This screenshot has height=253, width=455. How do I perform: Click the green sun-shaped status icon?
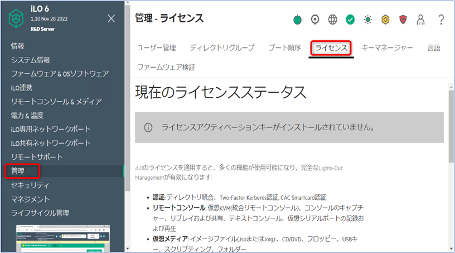[x=367, y=20]
